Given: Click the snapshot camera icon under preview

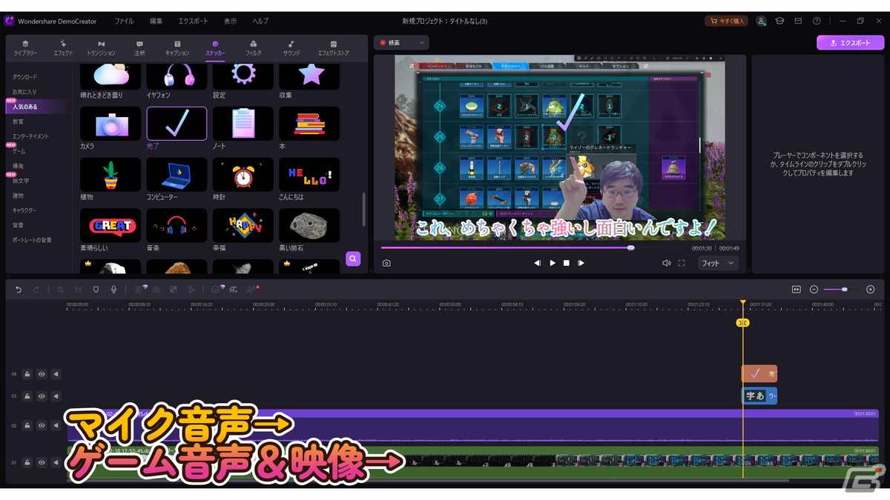Looking at the screenshot, I should pos(386,263).
